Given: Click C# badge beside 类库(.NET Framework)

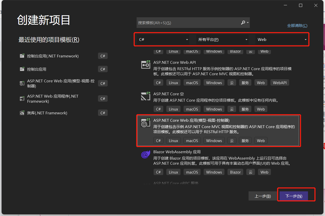Looking at the screenshot, I should pyautogui.click(x=103, y=113).
